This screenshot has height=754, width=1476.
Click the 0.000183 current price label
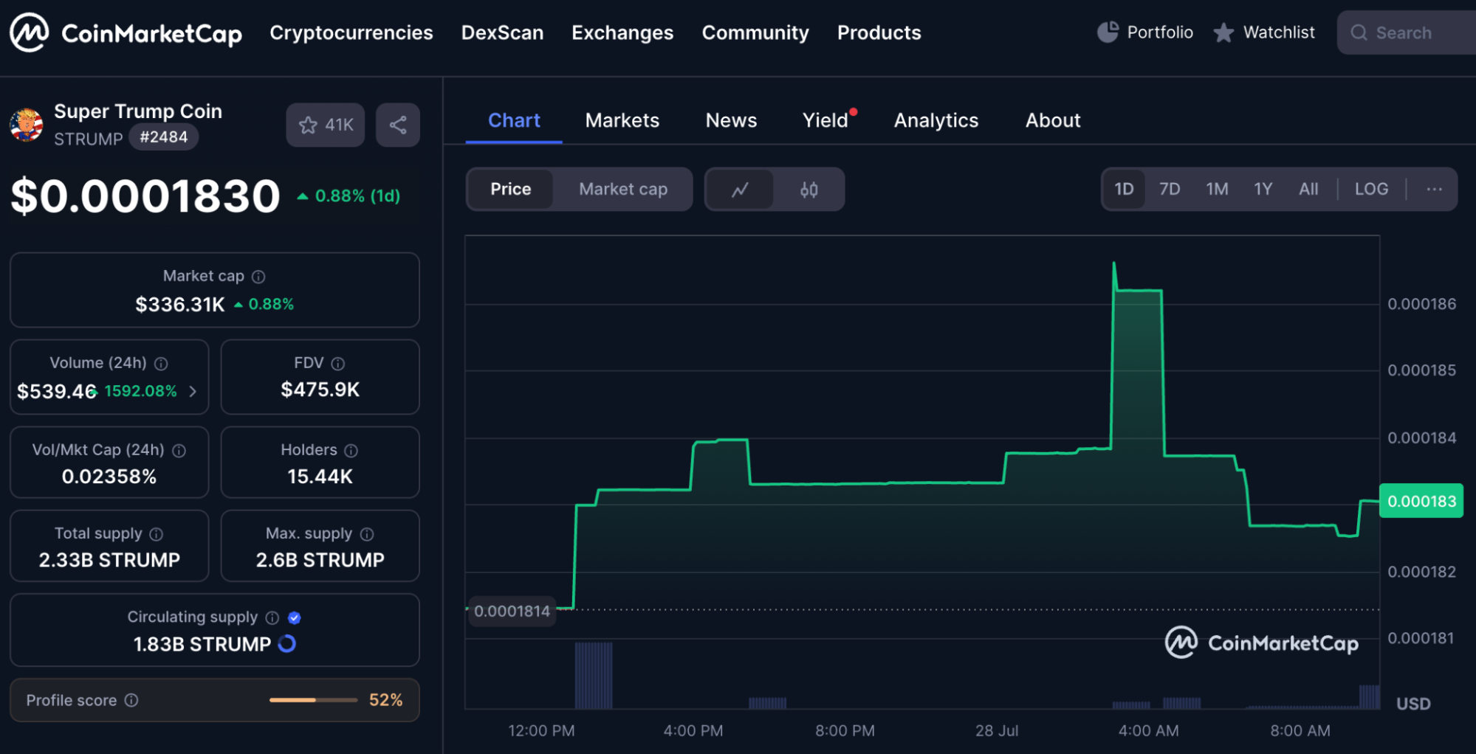coord(1421,502)
